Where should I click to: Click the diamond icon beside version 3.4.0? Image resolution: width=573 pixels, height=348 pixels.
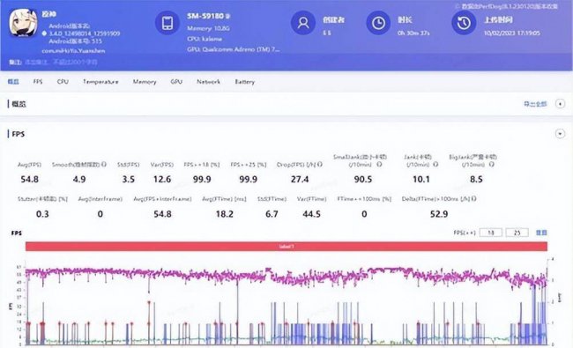44,33
